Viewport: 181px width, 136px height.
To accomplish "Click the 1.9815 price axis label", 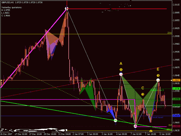I will [x=176, y=83].
